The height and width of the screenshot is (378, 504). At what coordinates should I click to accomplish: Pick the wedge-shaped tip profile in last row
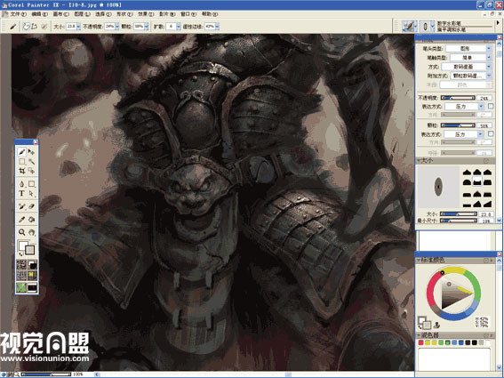coord(487,204)
